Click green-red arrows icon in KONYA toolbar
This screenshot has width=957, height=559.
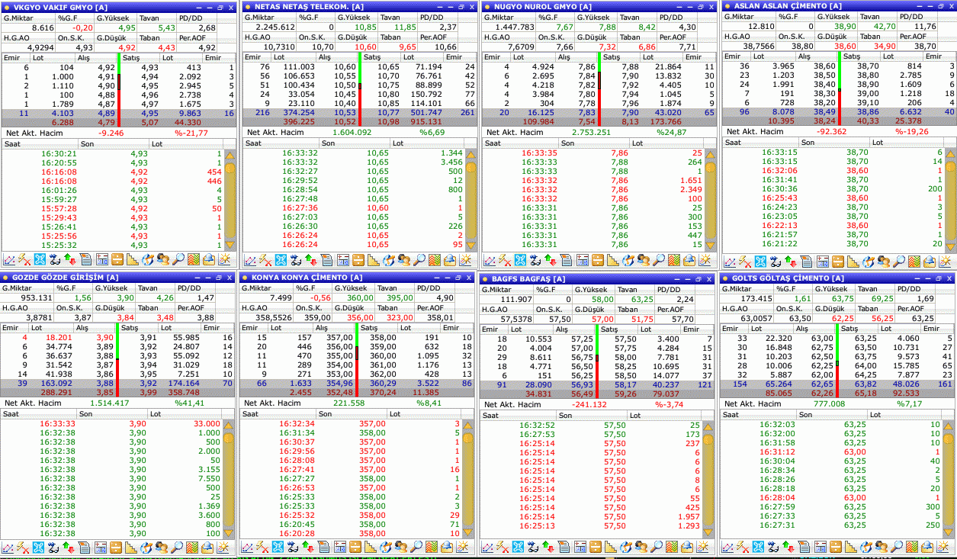309,547
